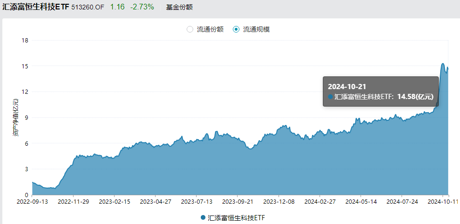Select the 流通规模 radio button
The height and width of the screenshot is (224, 460).
(x=237, y=29)
